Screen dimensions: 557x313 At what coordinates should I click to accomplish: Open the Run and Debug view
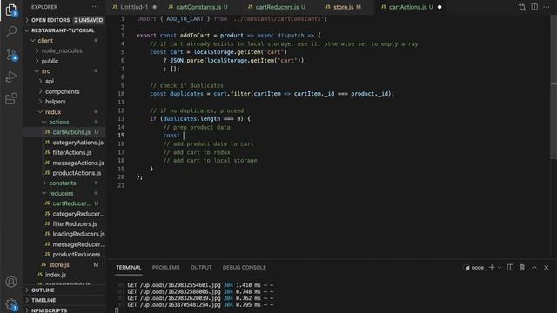[x=11, y=77]
